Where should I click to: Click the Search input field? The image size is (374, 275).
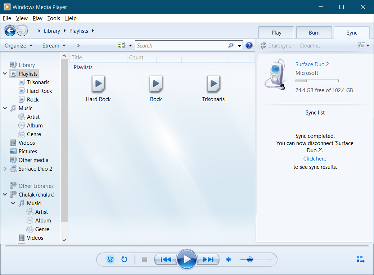(x=181, y=45)
